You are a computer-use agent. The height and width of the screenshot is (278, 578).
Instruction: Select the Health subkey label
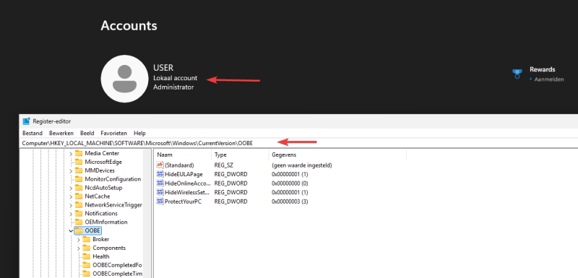coord(101,256)
